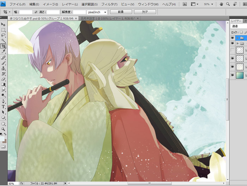247x186 pixels.
Task: Expand the selected blue layer group
Action: click(x=238, y=38)
